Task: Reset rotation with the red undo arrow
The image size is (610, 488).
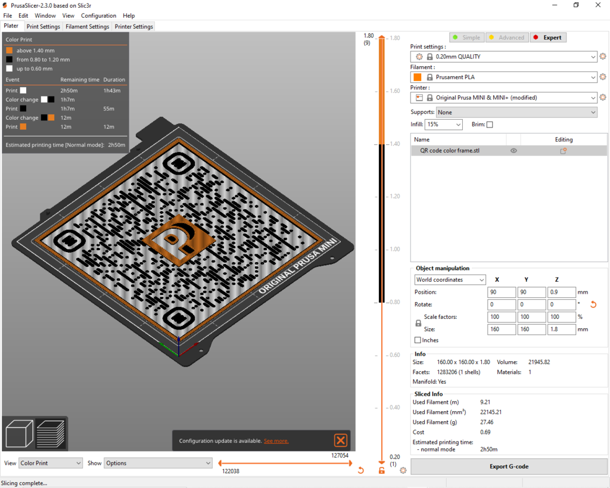Action: (593, 304)
